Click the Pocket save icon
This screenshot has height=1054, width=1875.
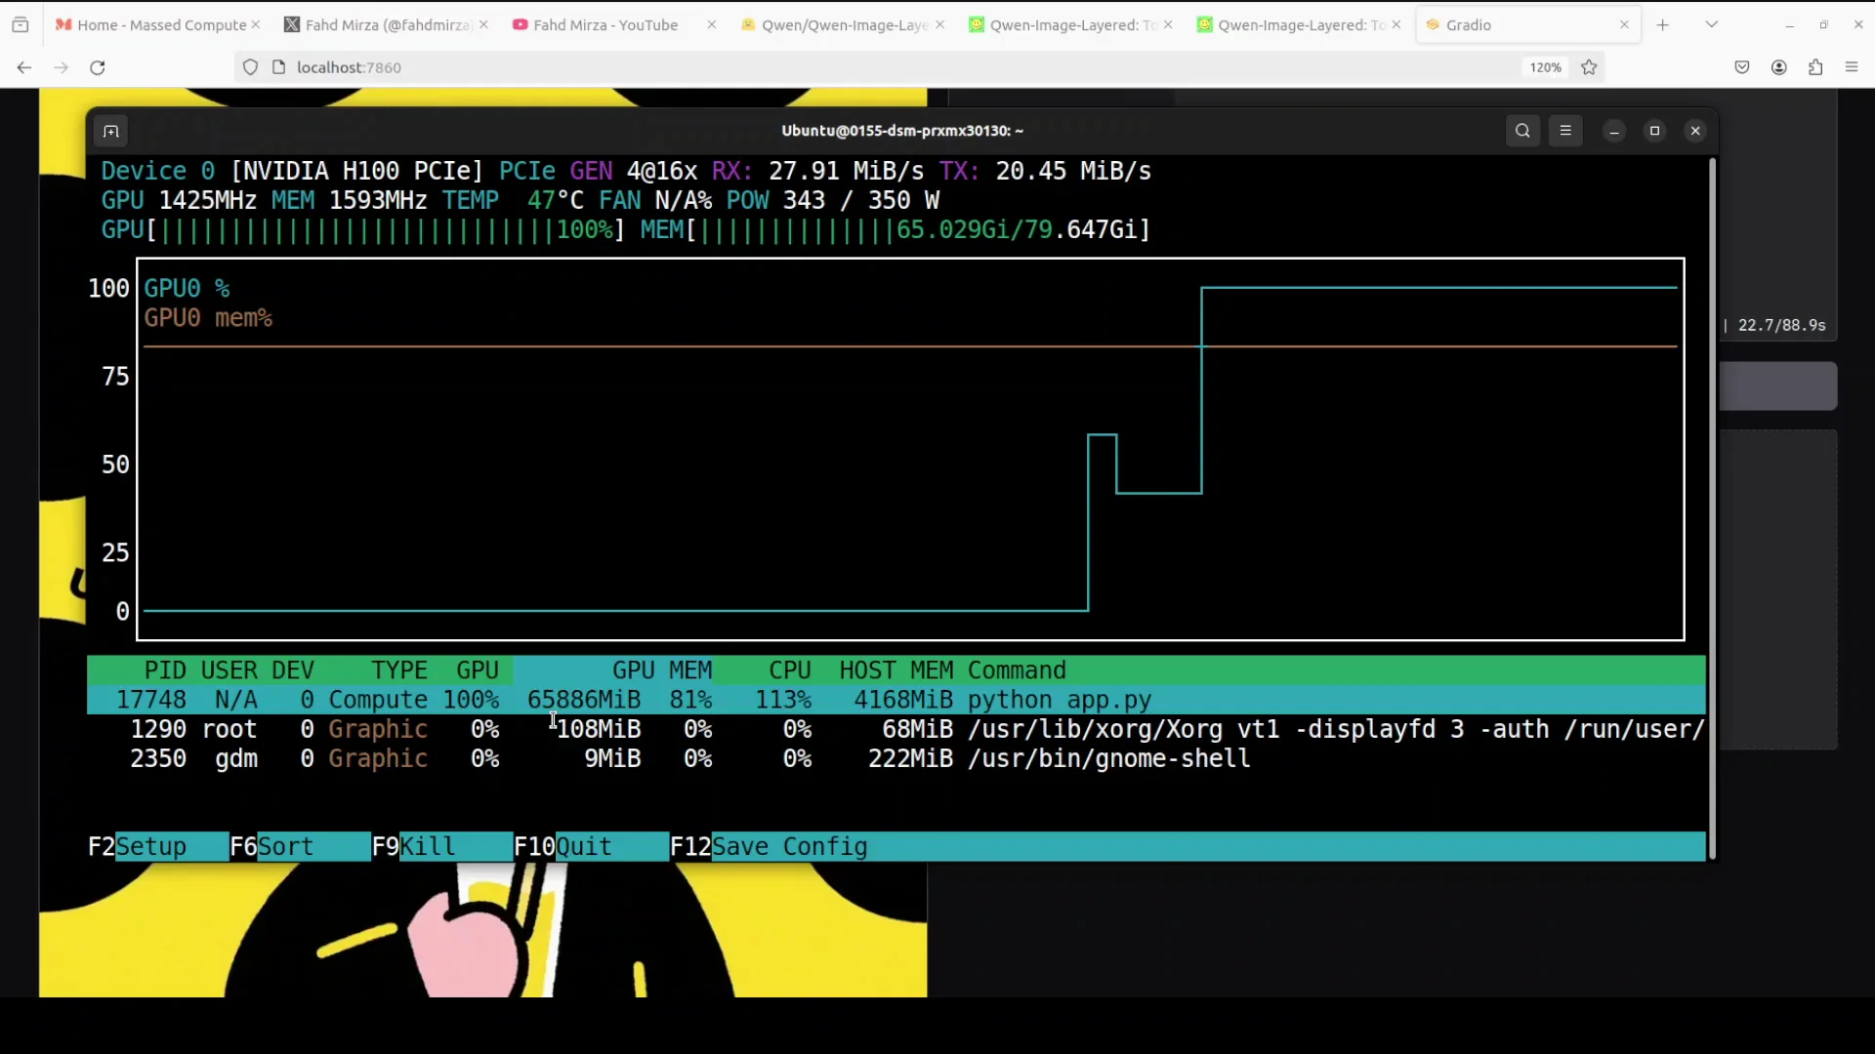click(1742, 67)
